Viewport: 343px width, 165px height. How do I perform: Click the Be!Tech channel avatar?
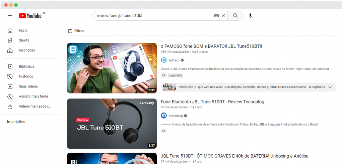click(163, 60)
